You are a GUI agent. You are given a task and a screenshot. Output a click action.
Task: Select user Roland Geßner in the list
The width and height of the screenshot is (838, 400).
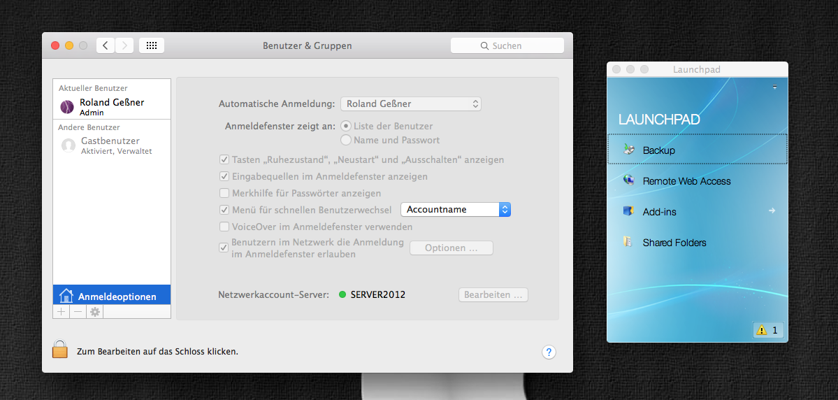(x=112, y=107)
